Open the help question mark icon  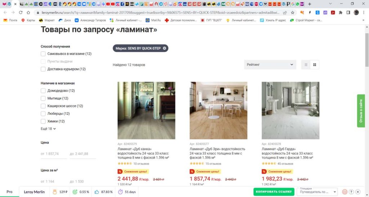pos(351,192)
